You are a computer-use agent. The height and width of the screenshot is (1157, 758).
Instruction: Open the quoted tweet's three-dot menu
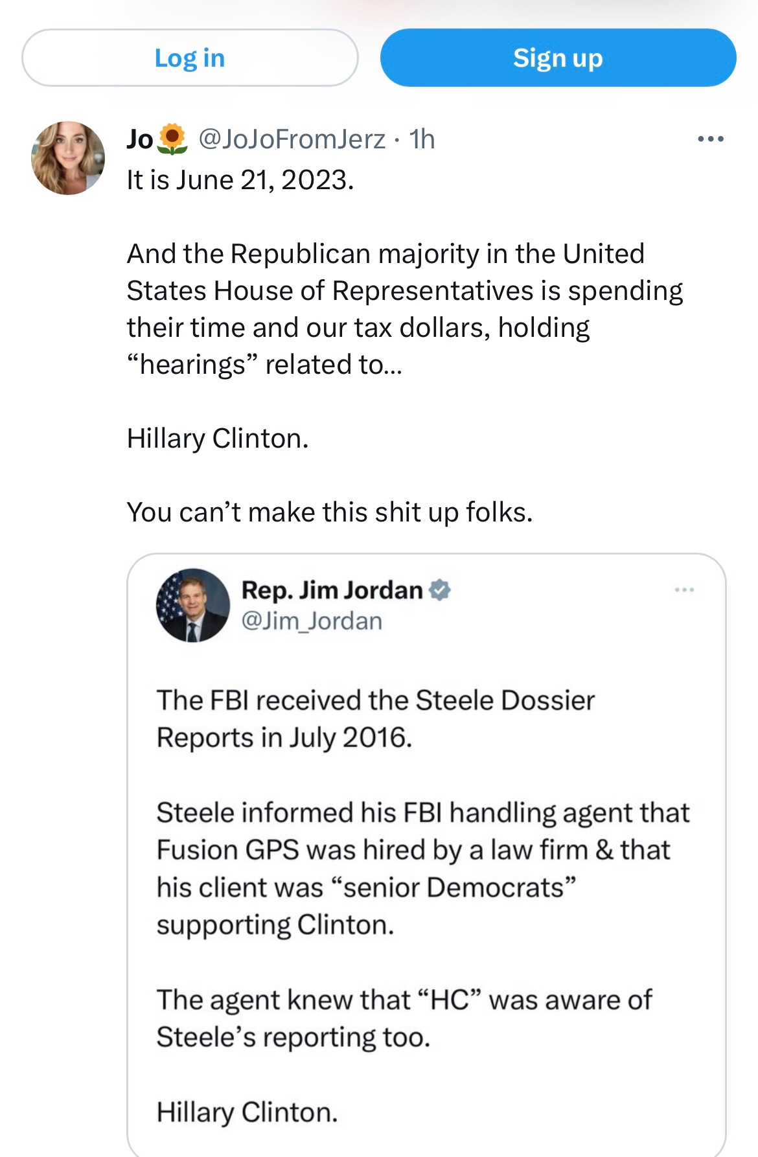(684, 590)
